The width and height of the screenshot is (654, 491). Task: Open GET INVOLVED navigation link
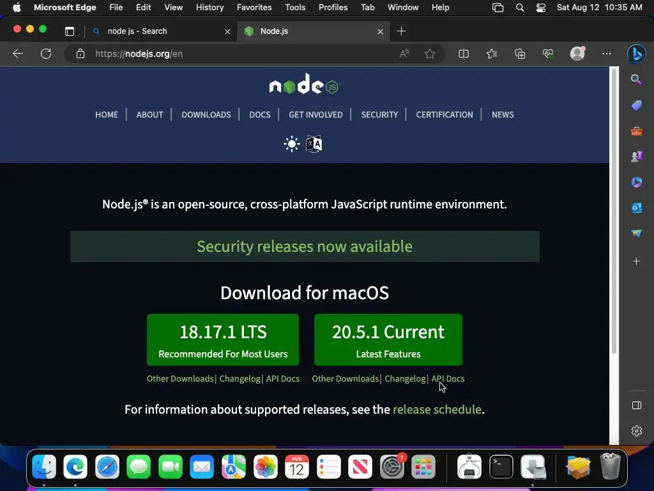click(316, 114)
